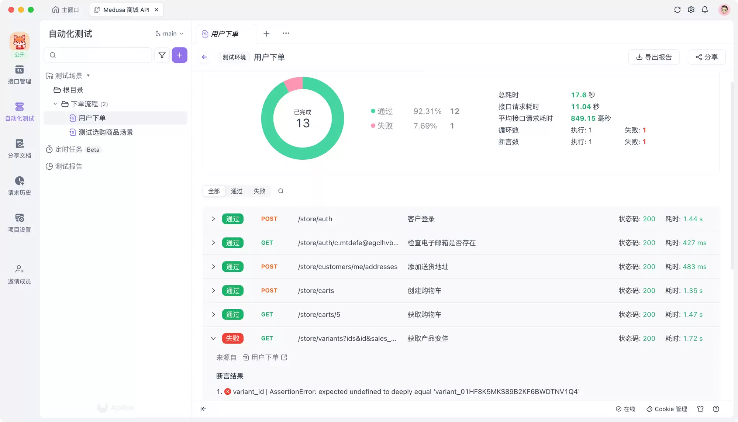This screenshot has height=422, width=738.
Task: Open the 邀请成员 sidebar item
Action: [20, 275]
